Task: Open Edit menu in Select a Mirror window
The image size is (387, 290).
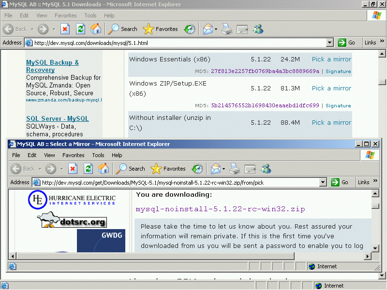Action: 32,155
